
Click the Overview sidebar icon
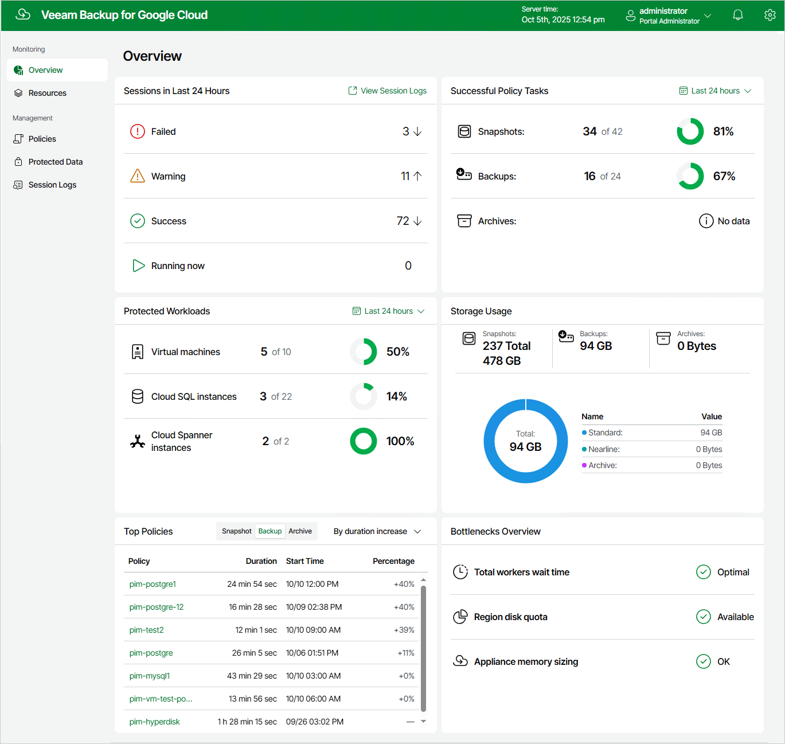[18, 70]
